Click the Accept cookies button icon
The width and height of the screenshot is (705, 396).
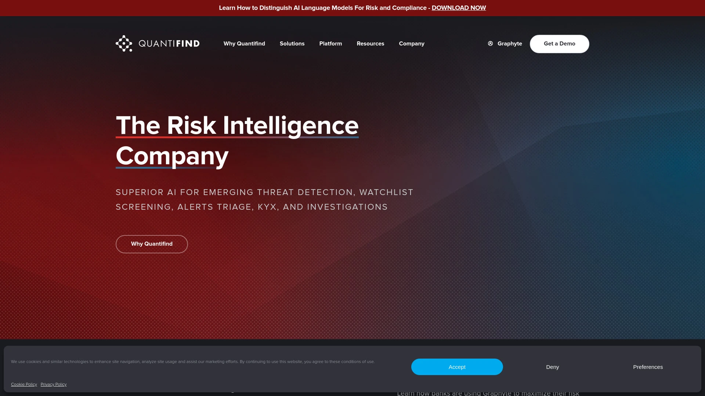pyautogui.click(x=457, y=367)
